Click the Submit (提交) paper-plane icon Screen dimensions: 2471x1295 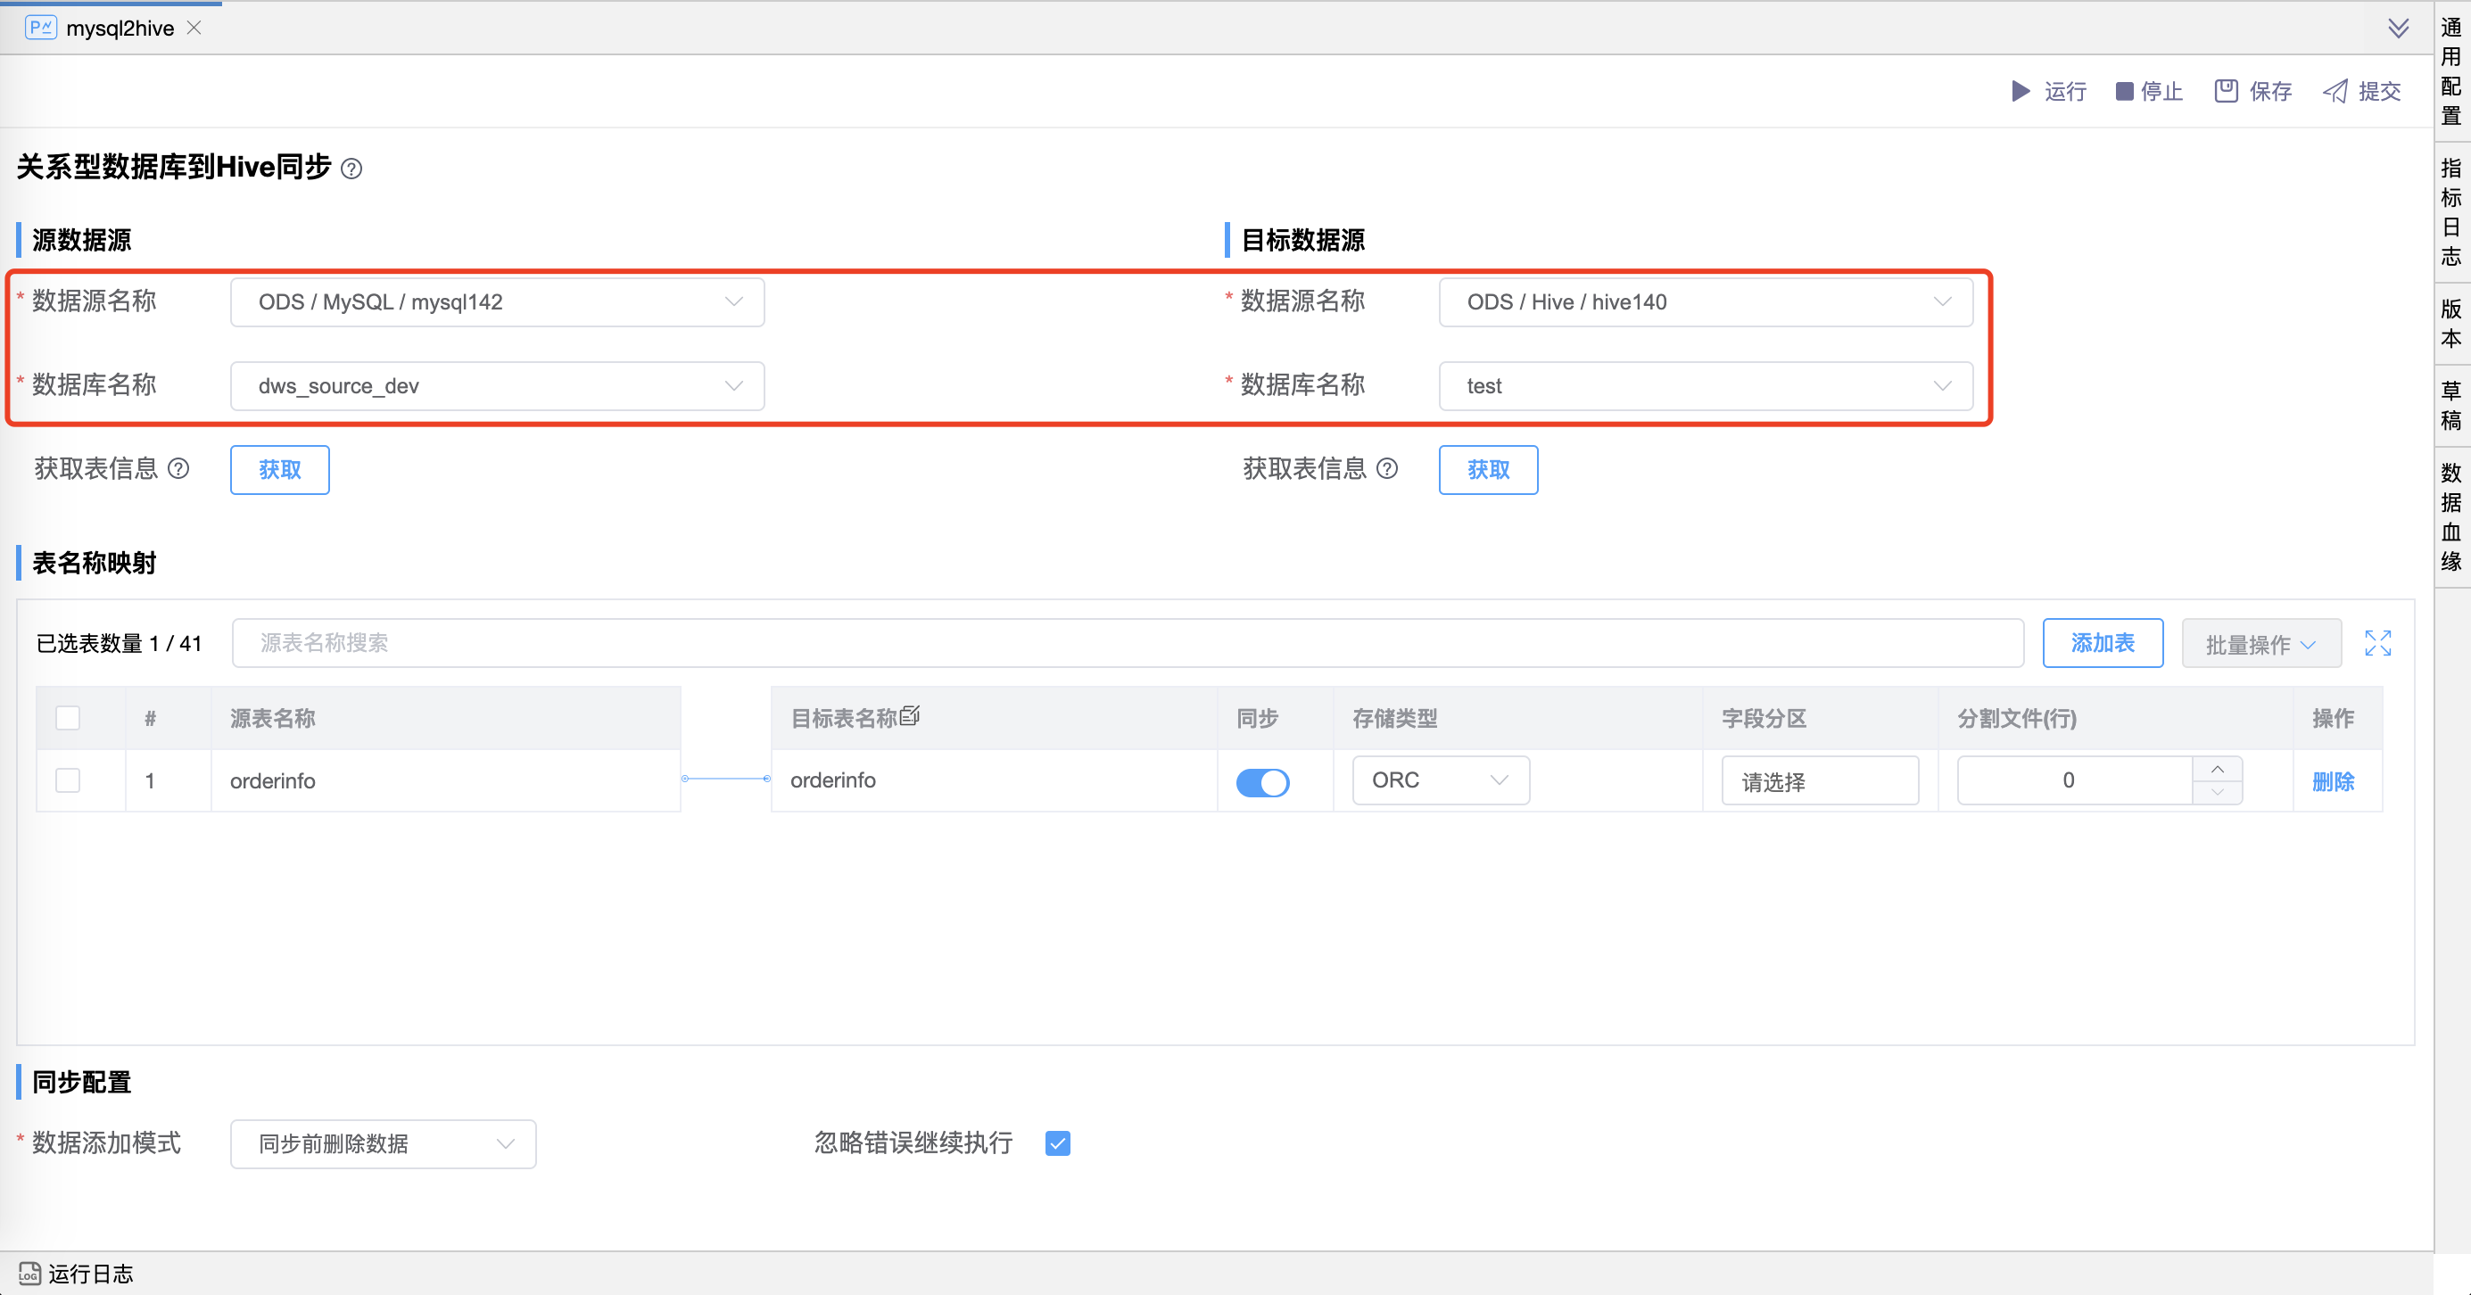[2335, 91]
